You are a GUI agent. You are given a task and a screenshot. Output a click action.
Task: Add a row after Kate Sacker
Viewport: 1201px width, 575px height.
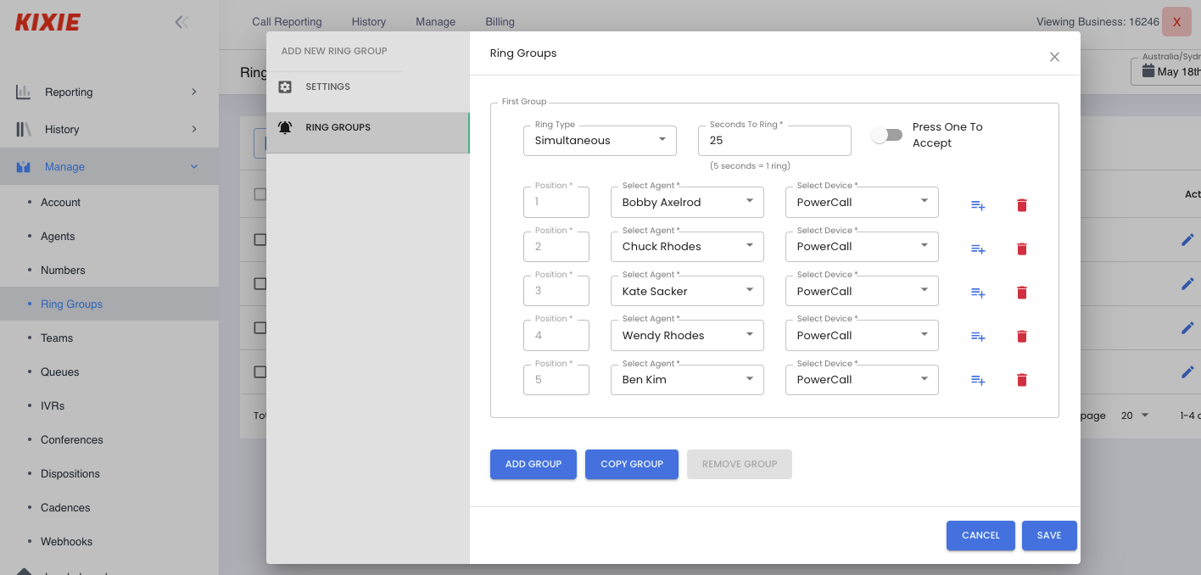(978, 293)
